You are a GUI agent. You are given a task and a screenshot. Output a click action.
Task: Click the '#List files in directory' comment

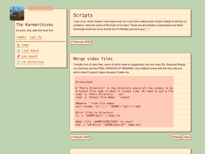point(94,113)
